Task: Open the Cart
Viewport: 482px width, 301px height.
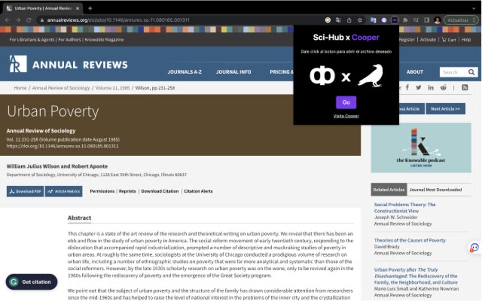Action: (449, 40)
